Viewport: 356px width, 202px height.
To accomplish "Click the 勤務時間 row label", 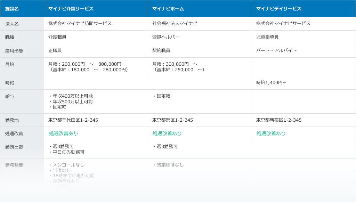I will [14, 165].
